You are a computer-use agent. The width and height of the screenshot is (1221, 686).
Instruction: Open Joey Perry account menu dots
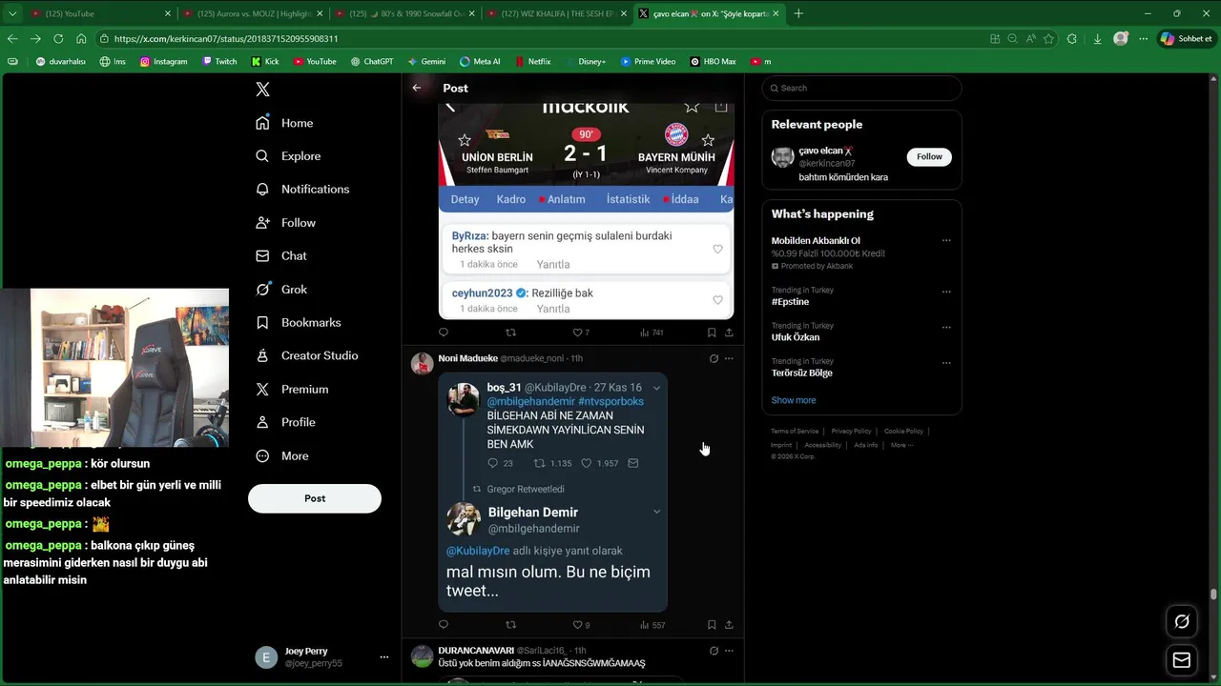384,656
